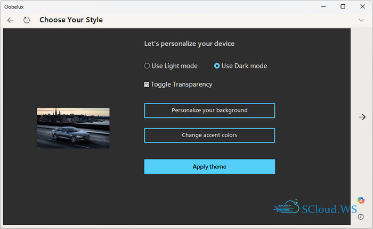Open the colorful Copilot icon

click(361, 200)
